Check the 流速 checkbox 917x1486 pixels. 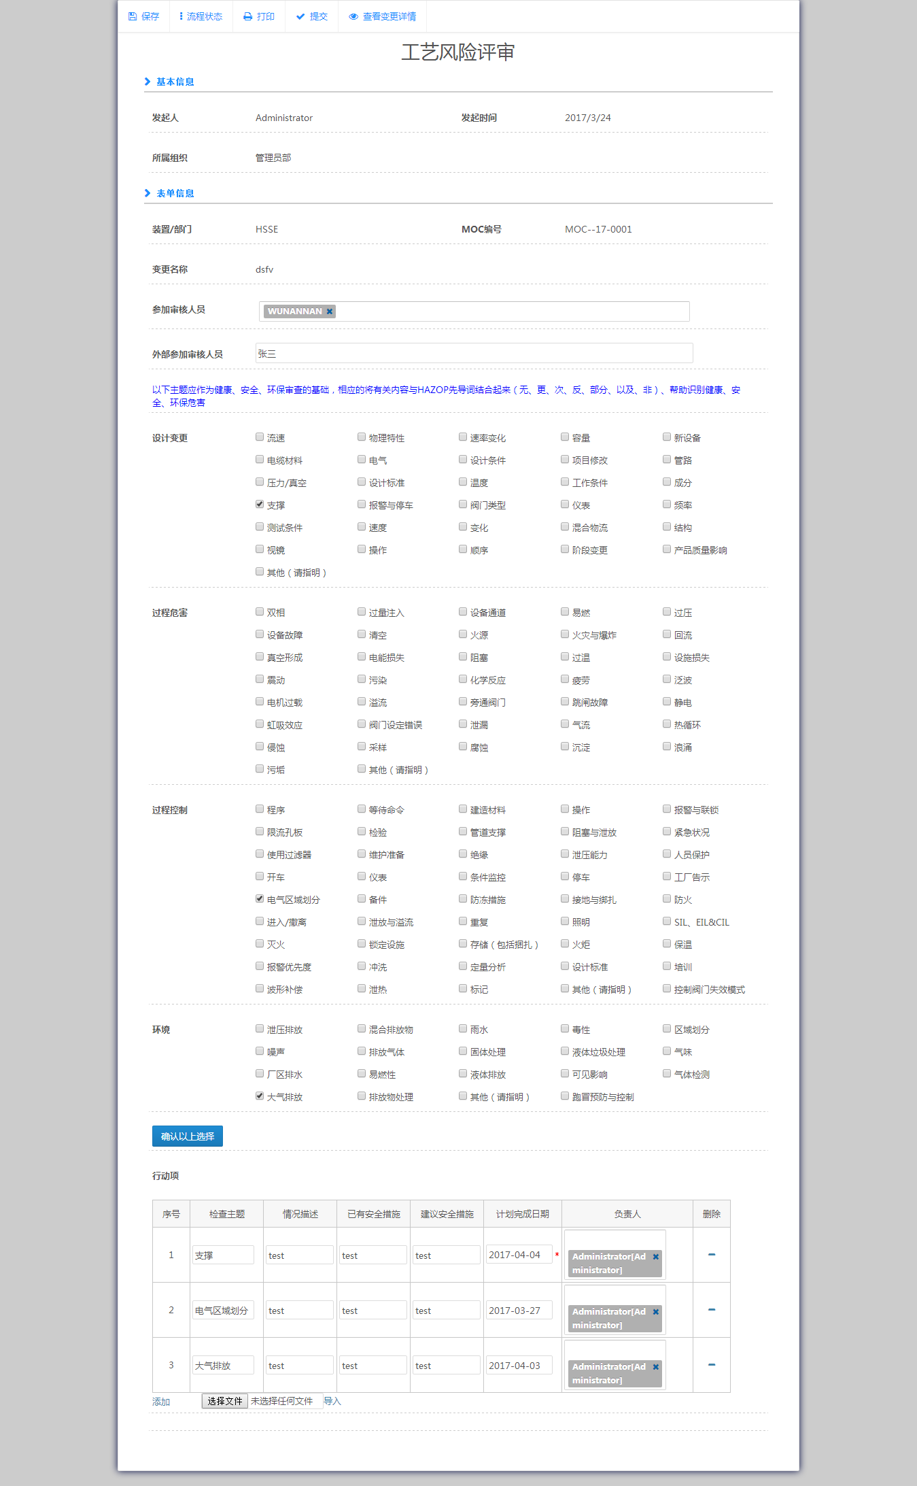tap(260, 437)
